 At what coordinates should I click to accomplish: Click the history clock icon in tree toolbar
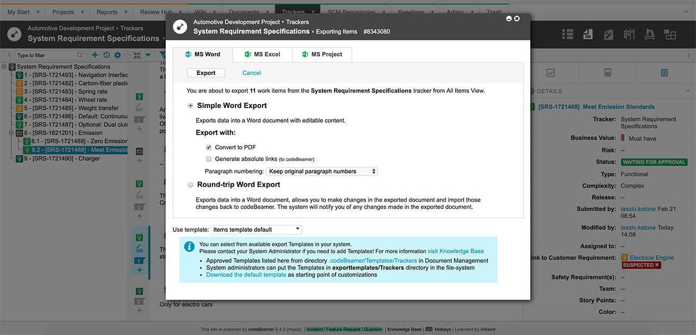pos(107,55)
